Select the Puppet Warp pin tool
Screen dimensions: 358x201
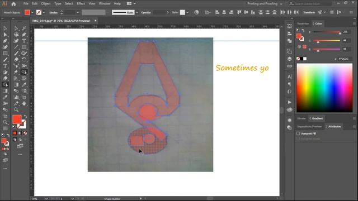16,72
